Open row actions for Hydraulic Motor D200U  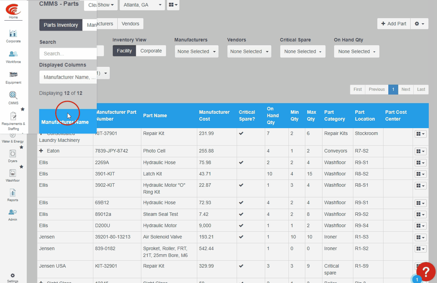tap(421, 226)
